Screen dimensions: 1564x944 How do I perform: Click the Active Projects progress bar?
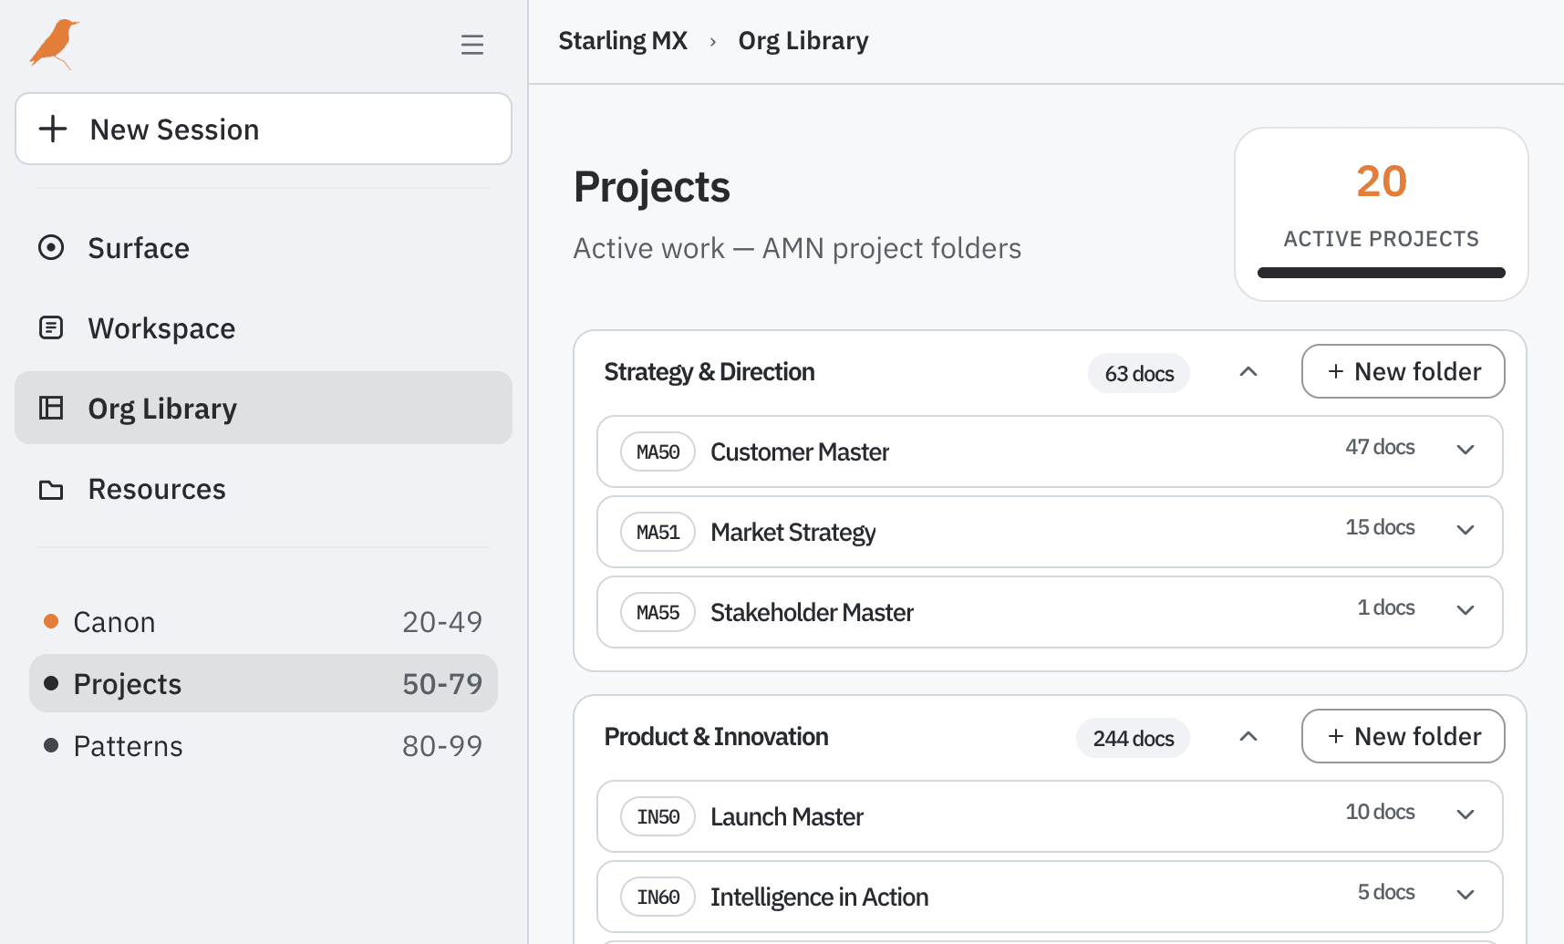(x=1381, y=273)
